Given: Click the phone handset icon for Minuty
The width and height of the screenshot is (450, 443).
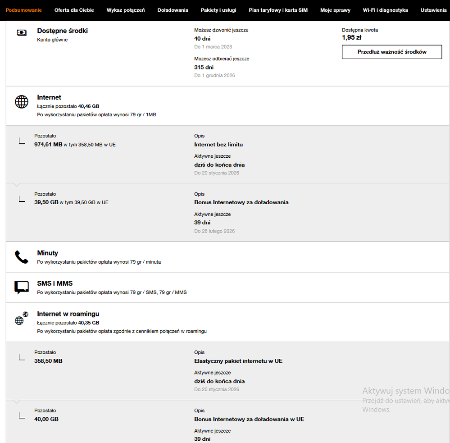Looking at the screenshot, I should click(22, 257).
